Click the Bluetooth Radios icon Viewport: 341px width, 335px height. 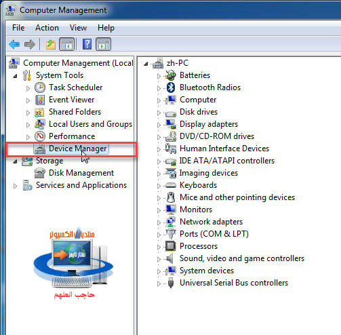click(x=171, y=87)
